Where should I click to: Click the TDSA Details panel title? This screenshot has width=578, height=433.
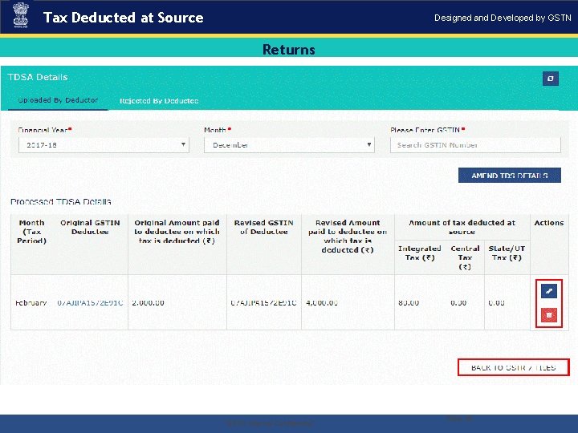(38, 77)
